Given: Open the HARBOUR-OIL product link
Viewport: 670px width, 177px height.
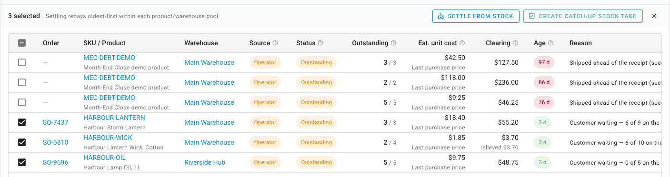Looking at the screenshot, I should 105,157.
